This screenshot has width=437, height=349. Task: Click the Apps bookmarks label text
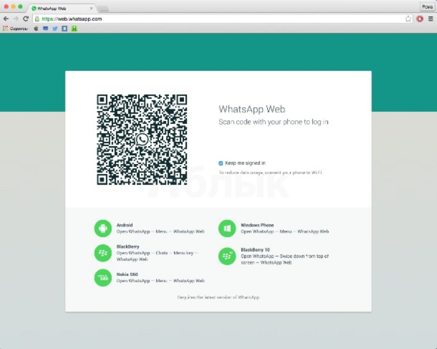(19, 28)
